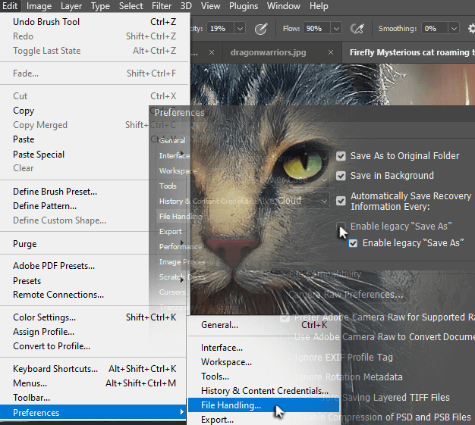
Task: Open the Purge submenu
Action: (95, 244)
